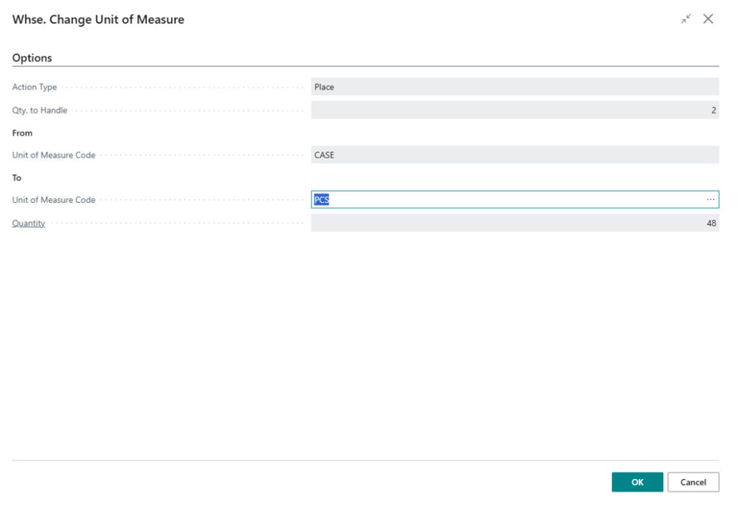Click the Quantity value showing 48
The width and height of the screenshot is (739, 505).
click(x=711, y=223)
